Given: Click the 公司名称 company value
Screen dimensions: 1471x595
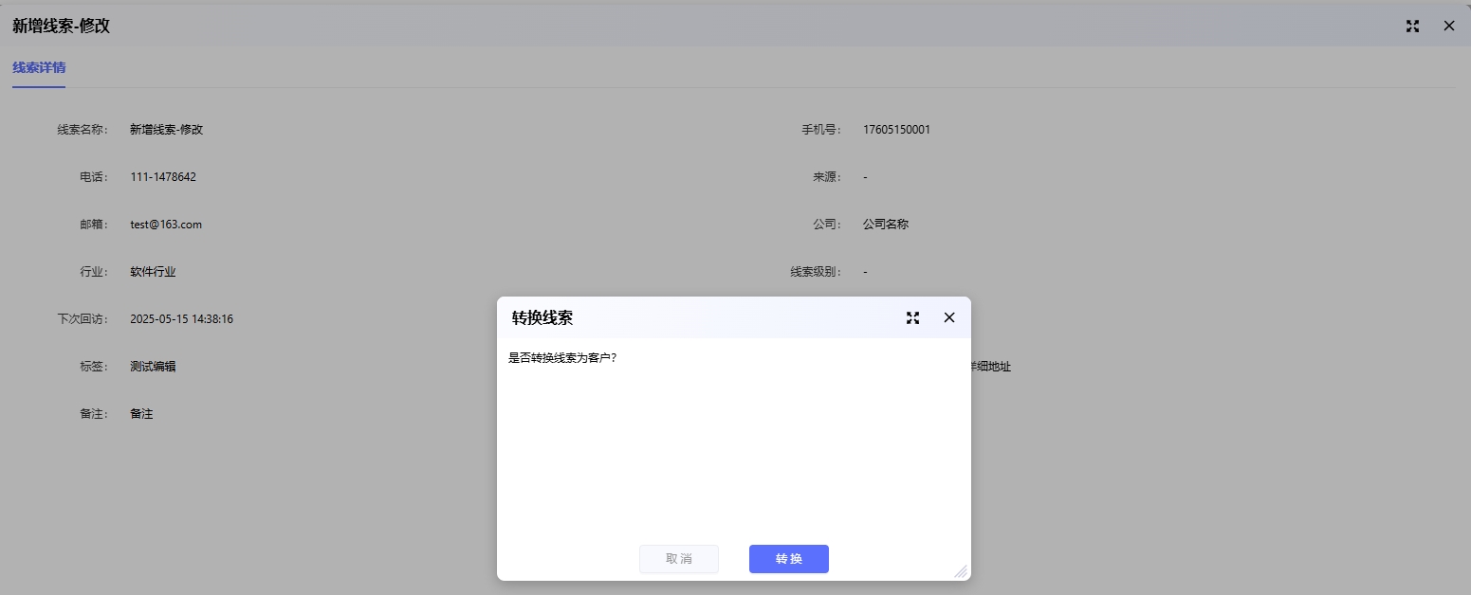Looking at the screenshot, I should click(885, 225).
